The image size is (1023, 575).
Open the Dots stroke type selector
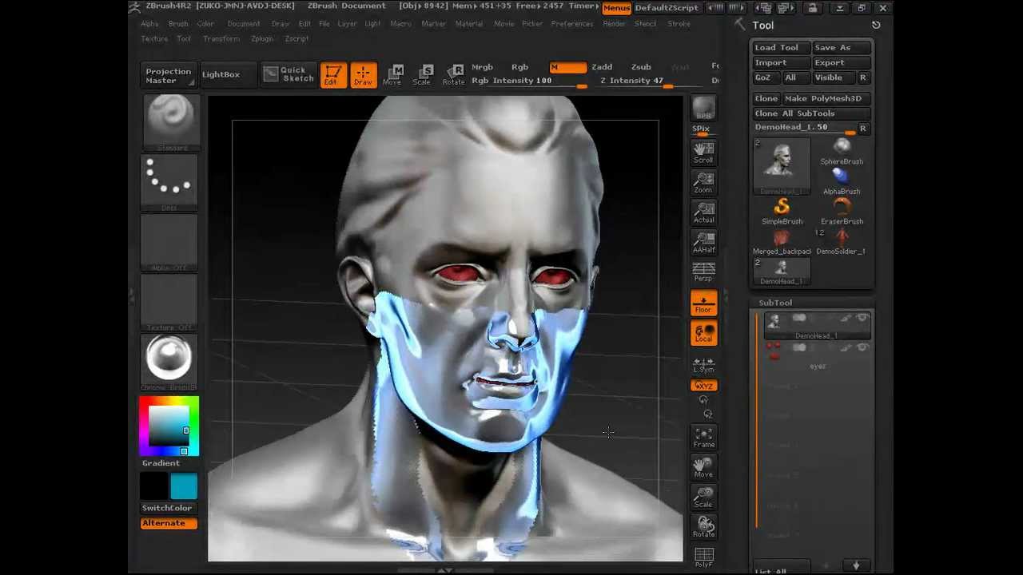point(169,181)
